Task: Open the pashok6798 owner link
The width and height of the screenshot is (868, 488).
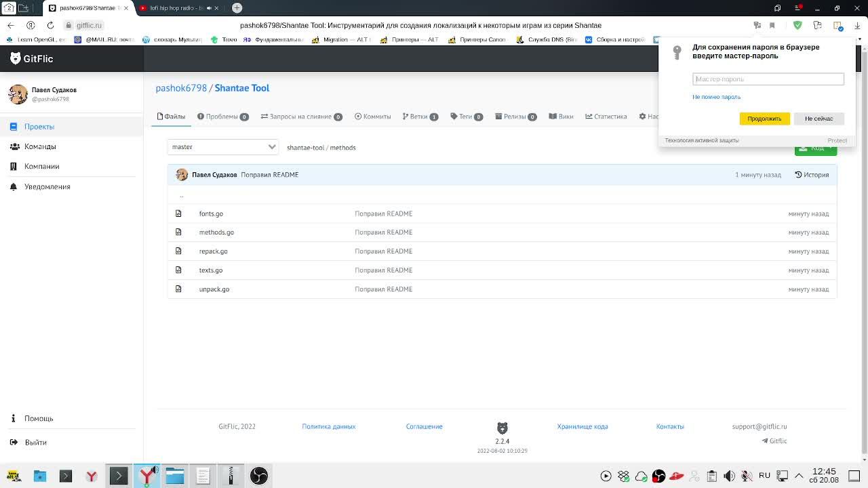Action: [181, 88]
